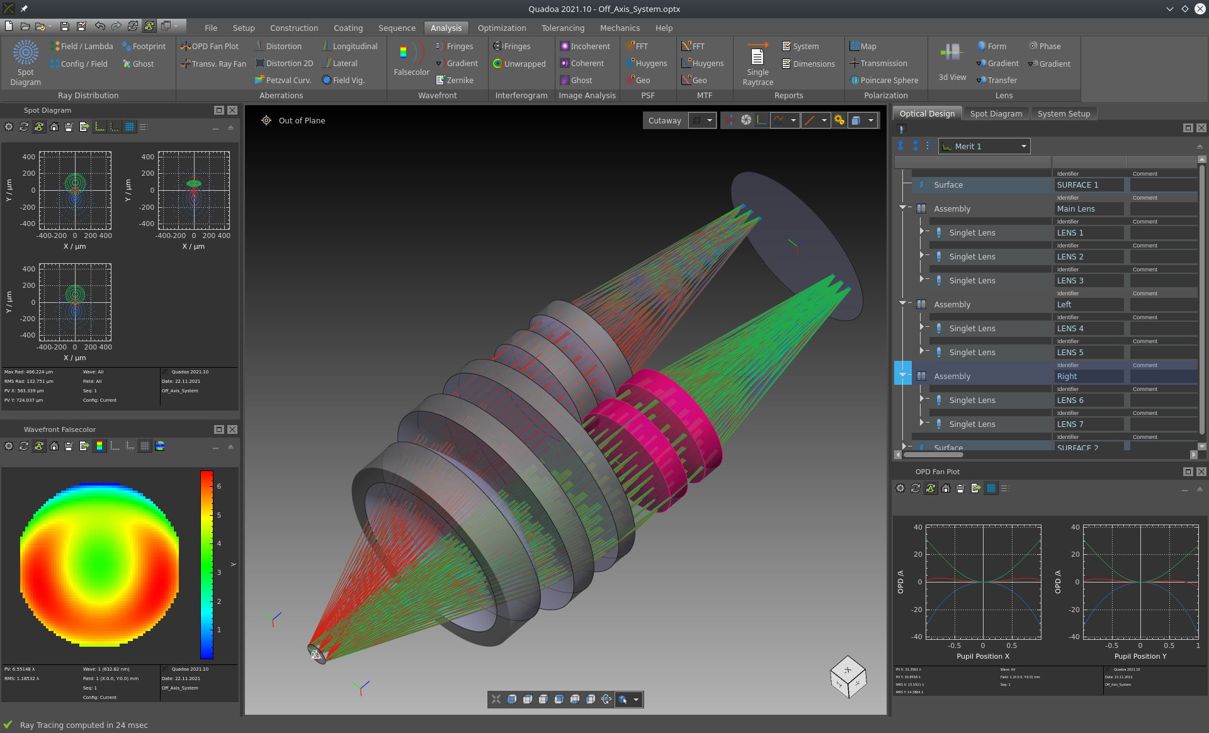Open the Cutaway mode dropdown

703,120
